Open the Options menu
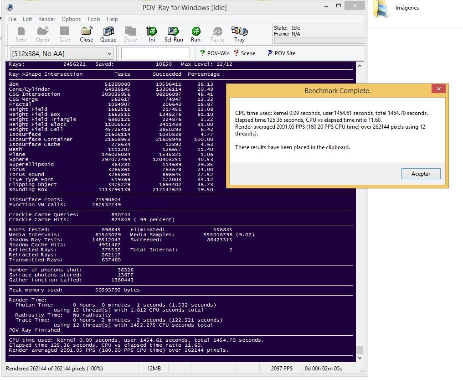This screenshot has width=463, height=380. point(71,19)
